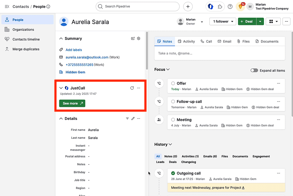The height and width of the screenshot is (196, 293).
Task: Switch to the Email tab
Action: (x=224, y=41)
